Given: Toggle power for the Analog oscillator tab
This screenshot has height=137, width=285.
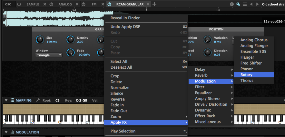Looking at the screenshot, I should 51,5.
